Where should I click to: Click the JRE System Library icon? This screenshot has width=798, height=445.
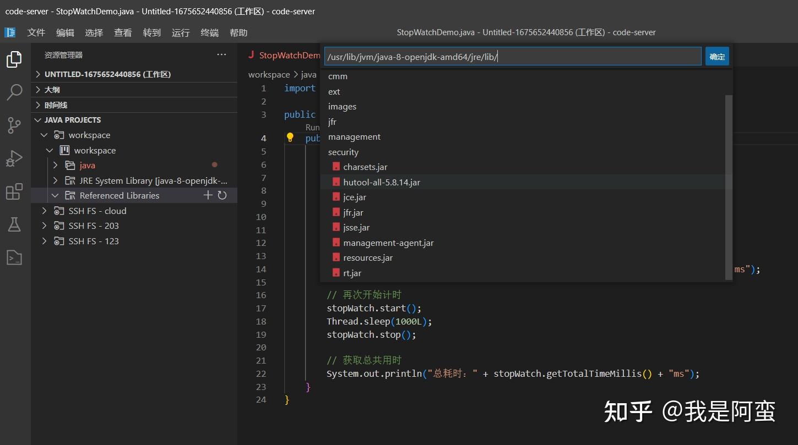(70, 180)
